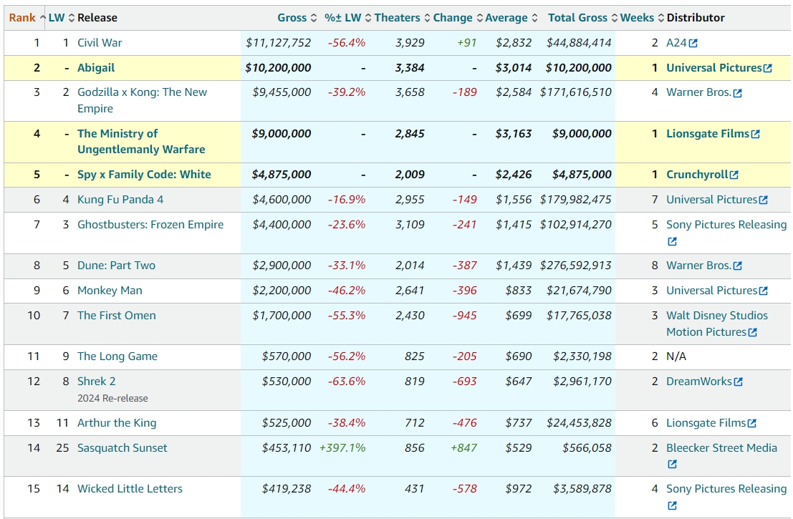Open Godzilla x Kong: The New Empire
The width and height of the screenshot is (793, 519).
pos(142,100)
